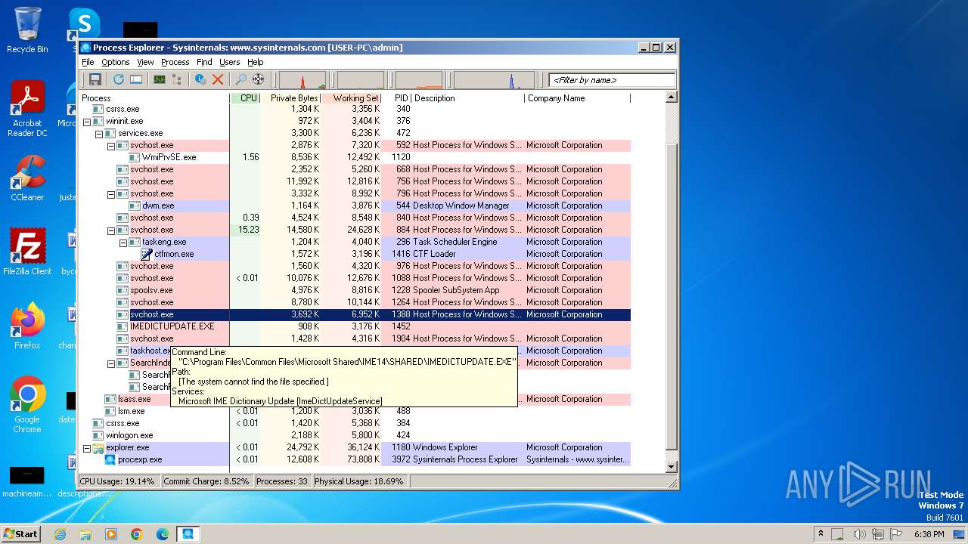Viewport: 968px width, 544px height.
Task: Click the Start button
Action: 20,533
